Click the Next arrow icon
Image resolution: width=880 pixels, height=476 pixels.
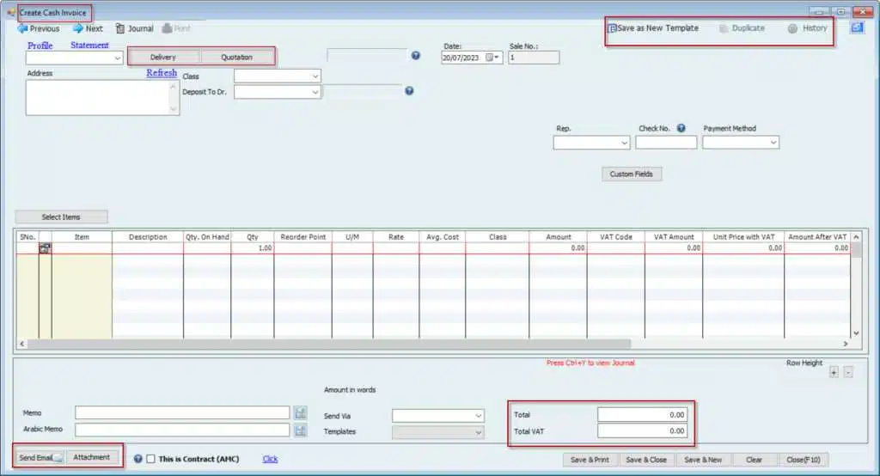78,28
